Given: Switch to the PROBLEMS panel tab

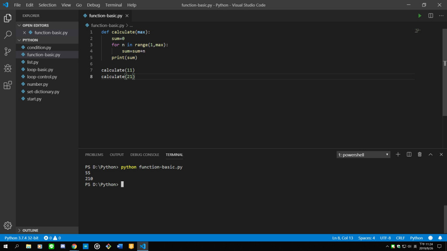Looking at the screenshot, I should point(94,155).
